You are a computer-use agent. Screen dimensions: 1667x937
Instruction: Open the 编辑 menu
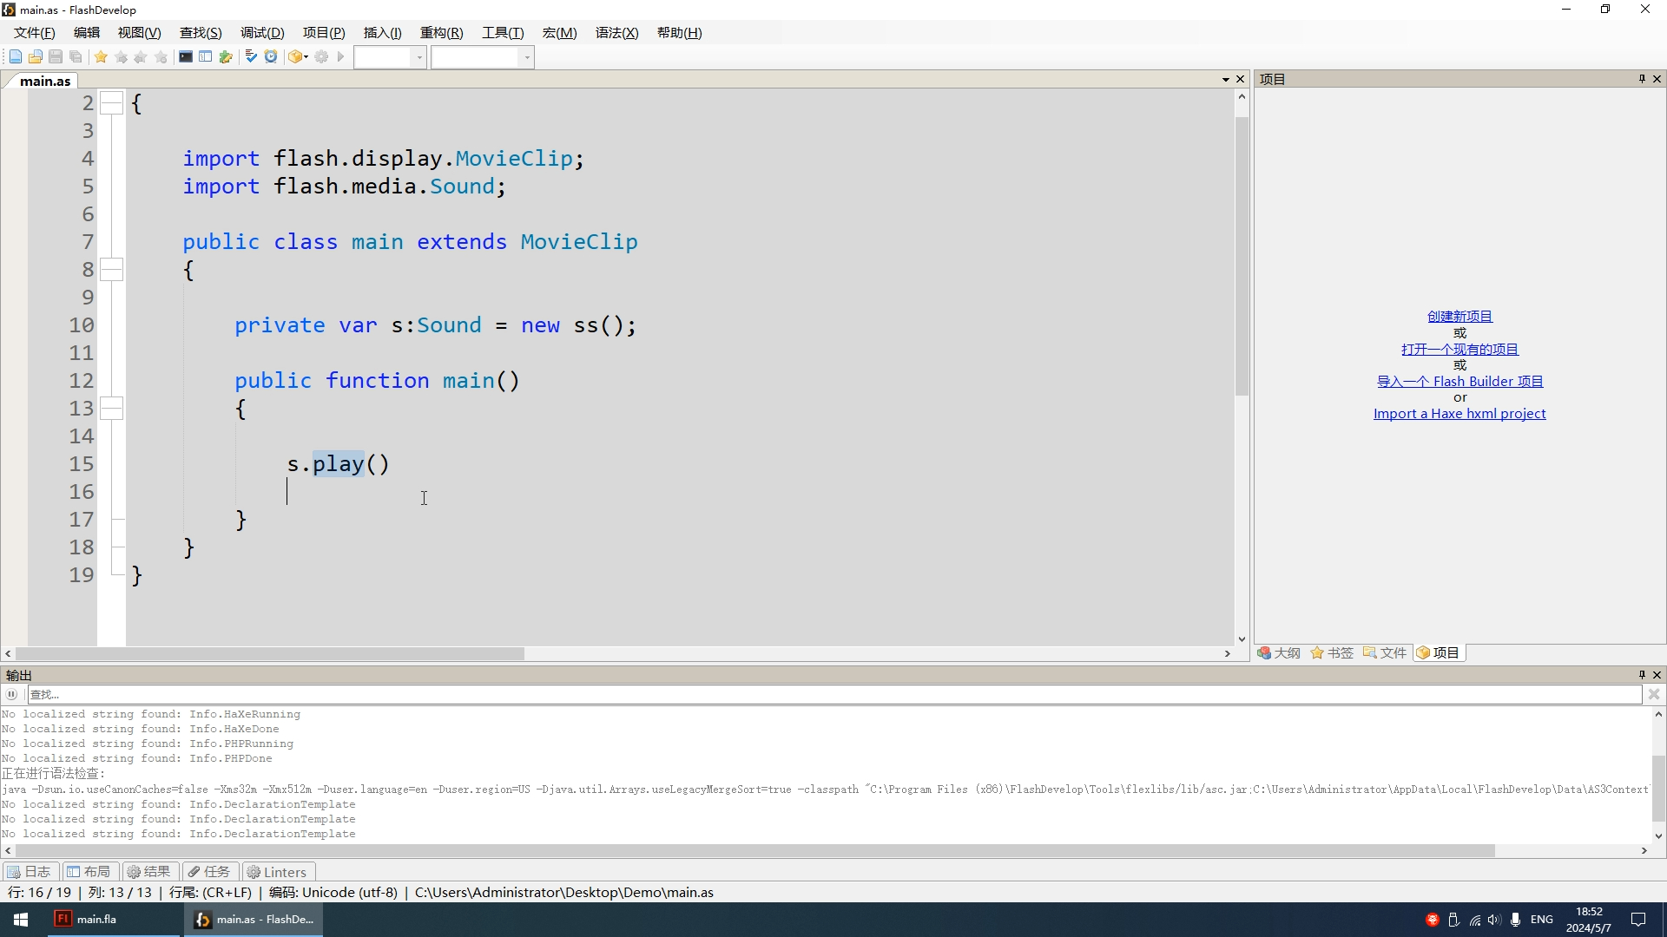[87, 33]
